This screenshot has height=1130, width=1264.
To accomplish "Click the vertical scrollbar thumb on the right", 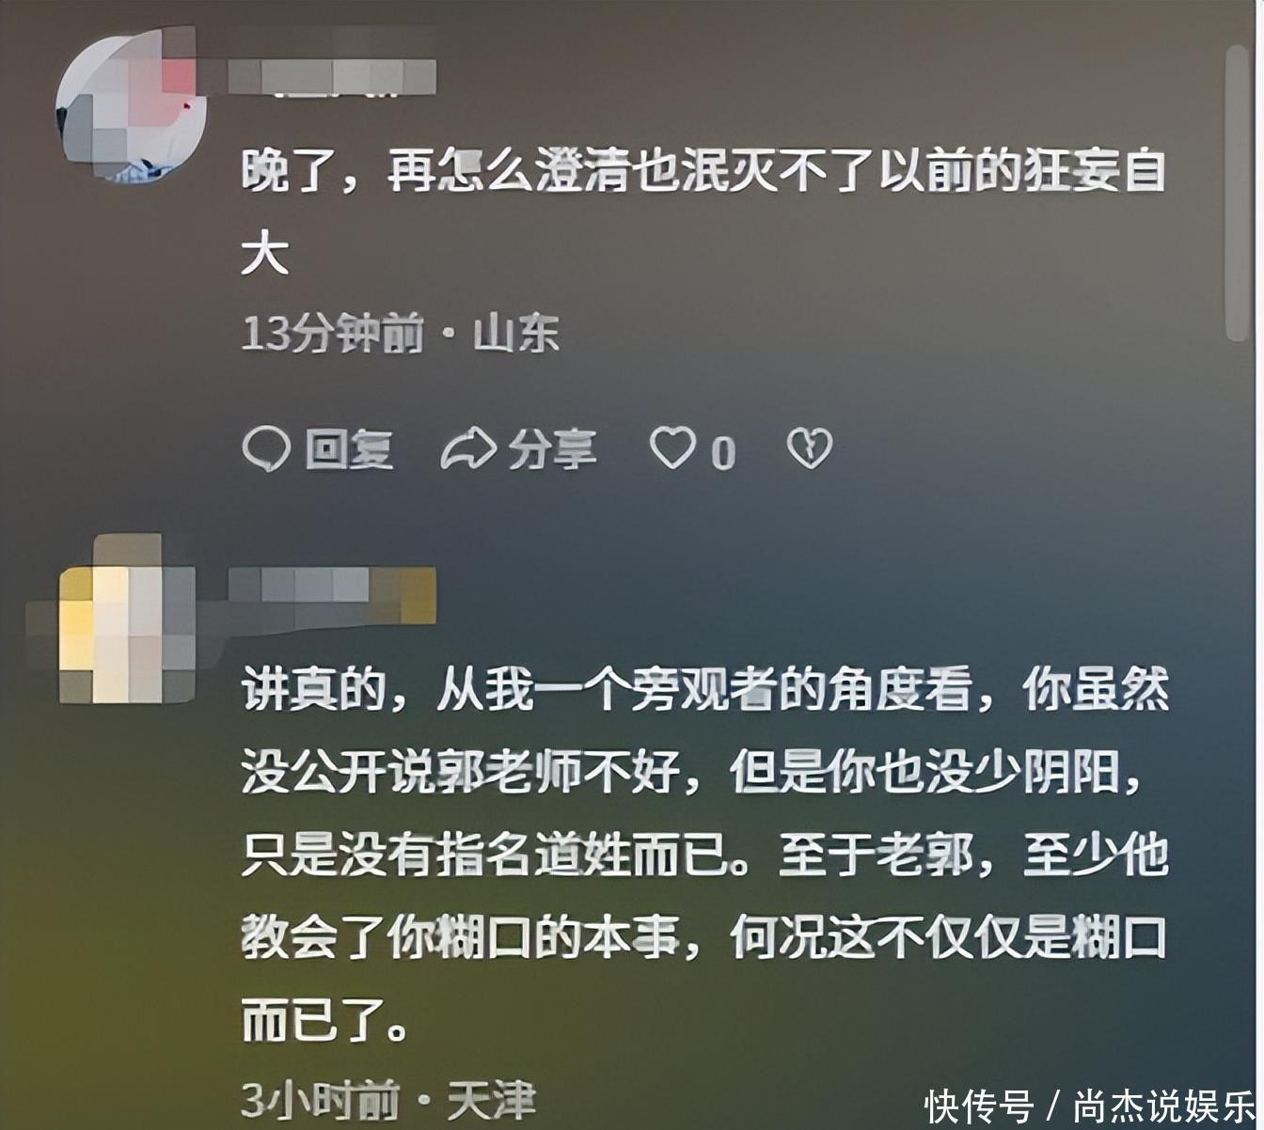I will click(1238, 193).
